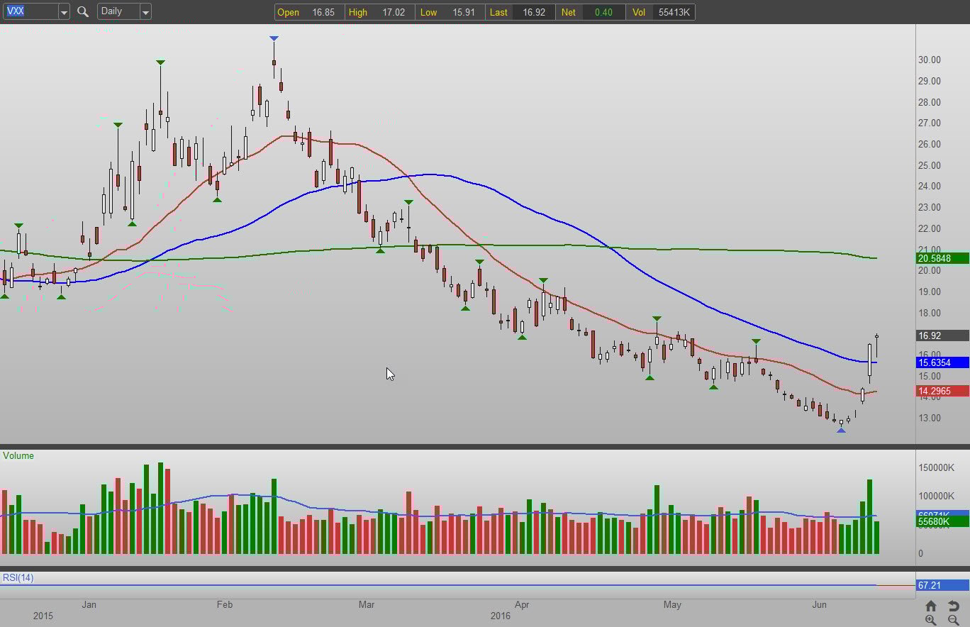
Task: Click the Volume panel label
Action: [18, 455]
